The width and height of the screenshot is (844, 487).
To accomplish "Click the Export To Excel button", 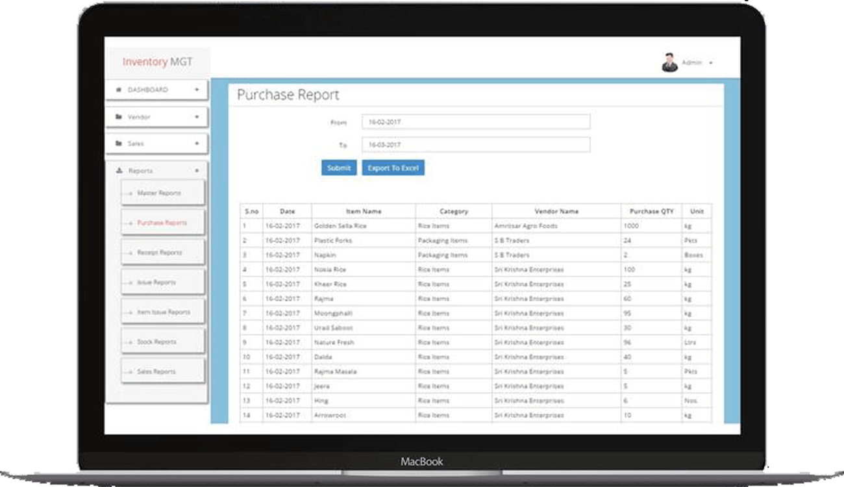I will pyautogui.click(x=393, y=168).
